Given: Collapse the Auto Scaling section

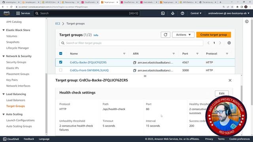Looking at the screenshot, I should pyautogui.click(x=4, y=114).
